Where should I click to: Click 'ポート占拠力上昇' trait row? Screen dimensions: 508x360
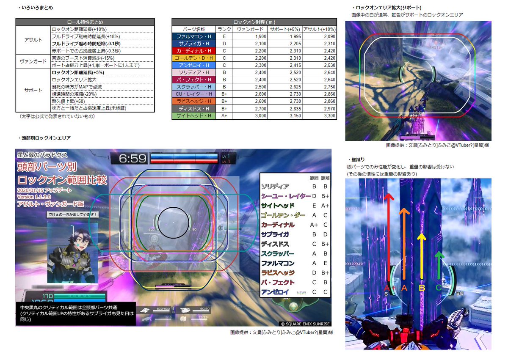(x=102, y=65)
